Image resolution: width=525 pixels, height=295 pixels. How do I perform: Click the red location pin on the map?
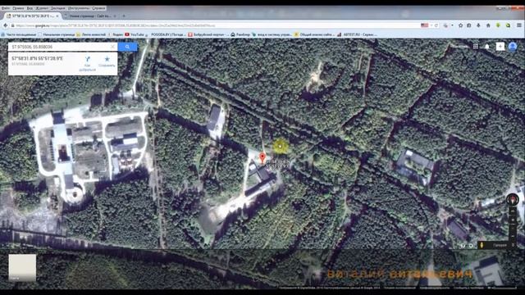(262, 157)
